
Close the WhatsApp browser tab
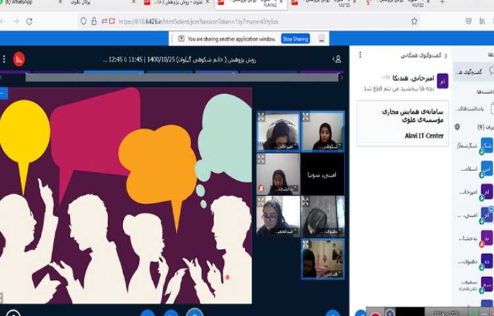(60, 2)
